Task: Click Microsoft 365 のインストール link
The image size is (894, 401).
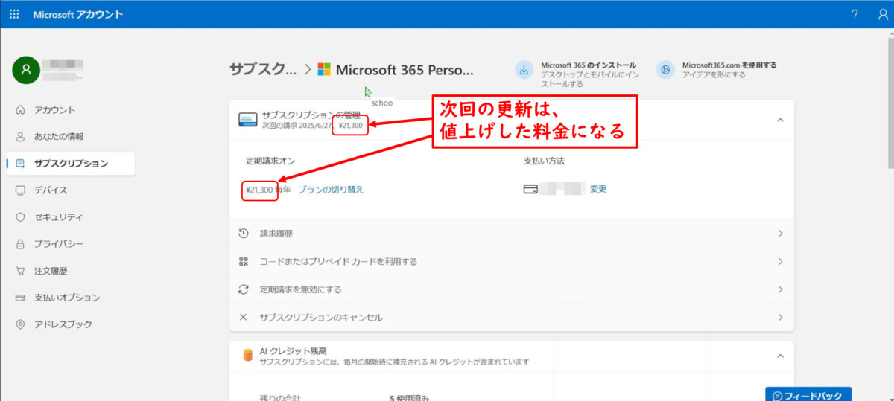Action: 589,65
